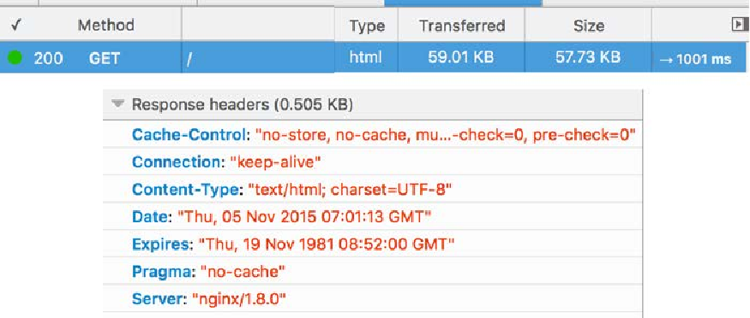This screenshot has height=318, width=750.
Task: Sort requests by Method column
Action: [105, 25]
